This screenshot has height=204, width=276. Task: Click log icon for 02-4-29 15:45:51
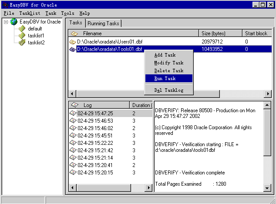73,135
